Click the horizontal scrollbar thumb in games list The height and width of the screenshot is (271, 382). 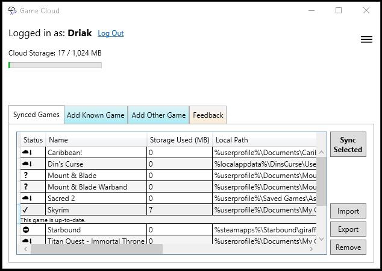(x=96, y=249)
